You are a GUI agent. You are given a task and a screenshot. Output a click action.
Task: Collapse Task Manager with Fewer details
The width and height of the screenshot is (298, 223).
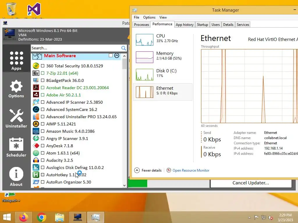point(148,170)
